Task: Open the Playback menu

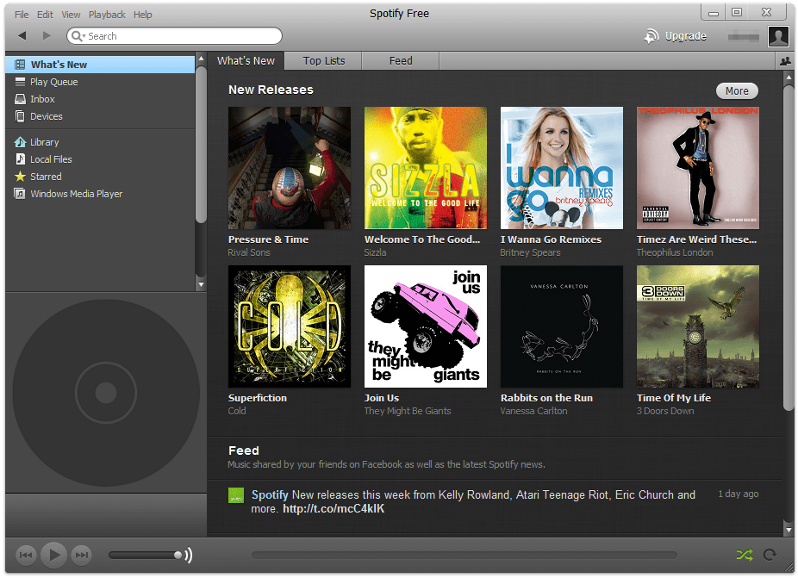Action: (107, 14)
